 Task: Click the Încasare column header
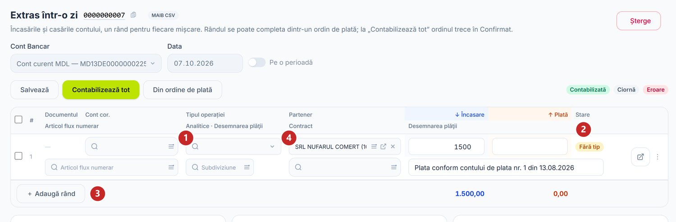469,114
